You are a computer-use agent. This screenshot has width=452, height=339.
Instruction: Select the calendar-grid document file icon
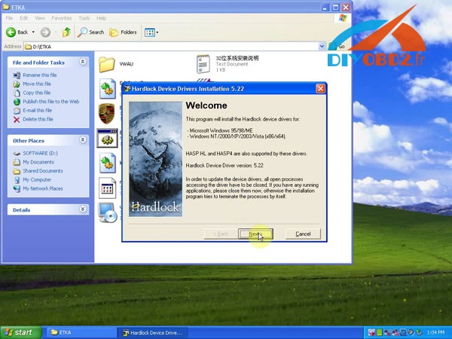tap(107, 188)
